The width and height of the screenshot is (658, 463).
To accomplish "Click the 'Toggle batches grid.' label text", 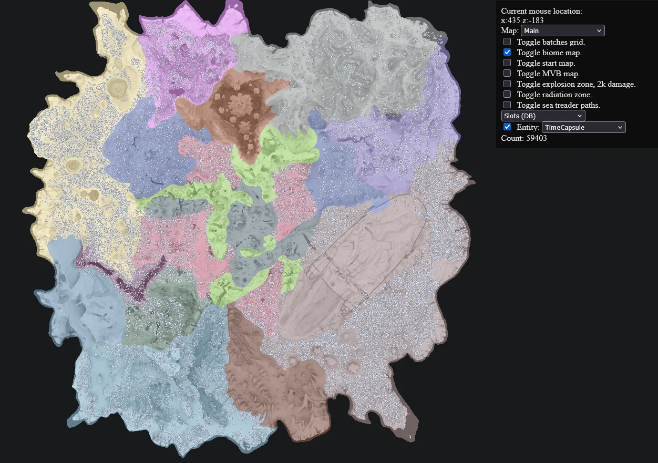I will pos(551,42).
